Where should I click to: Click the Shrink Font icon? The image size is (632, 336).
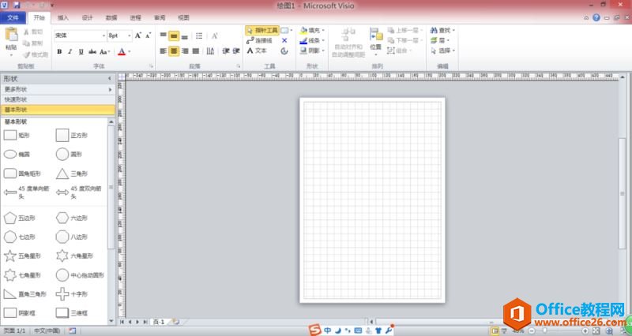(x=149, y=35)
